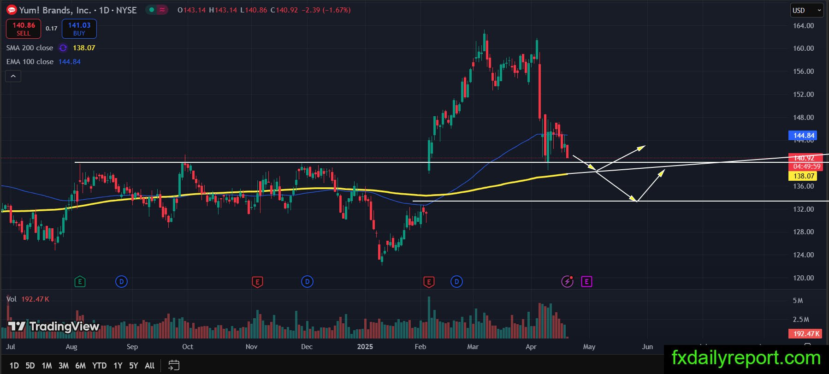829x374 pixels.
Task: Click the 0.17 spread value
Action: [52, 29]
